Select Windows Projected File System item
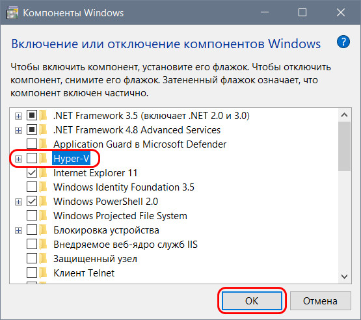Viewport: 361px width, 320px height. [x=120, y=216]
